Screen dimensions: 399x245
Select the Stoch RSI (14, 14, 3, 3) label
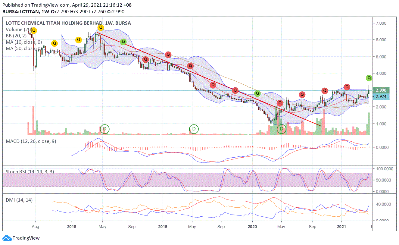tap(30, 171)
